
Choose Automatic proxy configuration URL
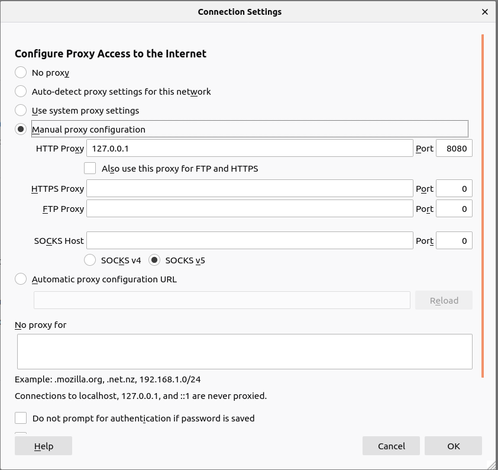[x=21, y=279]
